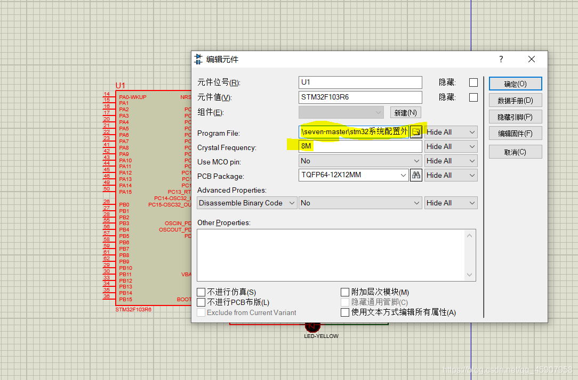Click the 隐藏引脚(P) button

coord(515,117)
